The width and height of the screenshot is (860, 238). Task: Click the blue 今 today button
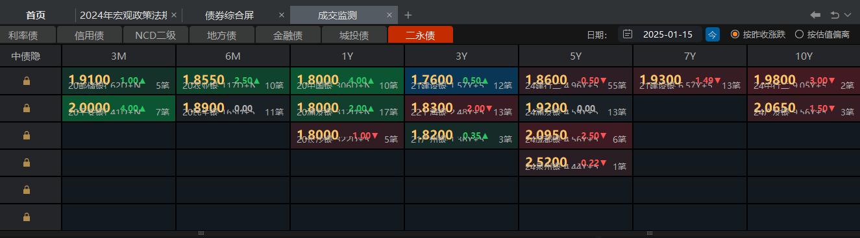tap(713, 34)
